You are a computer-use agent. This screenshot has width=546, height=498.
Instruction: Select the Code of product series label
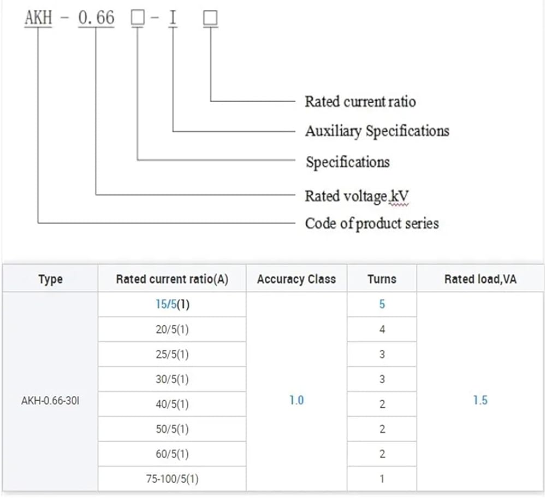pyautogui.click(x=371, y=223)
